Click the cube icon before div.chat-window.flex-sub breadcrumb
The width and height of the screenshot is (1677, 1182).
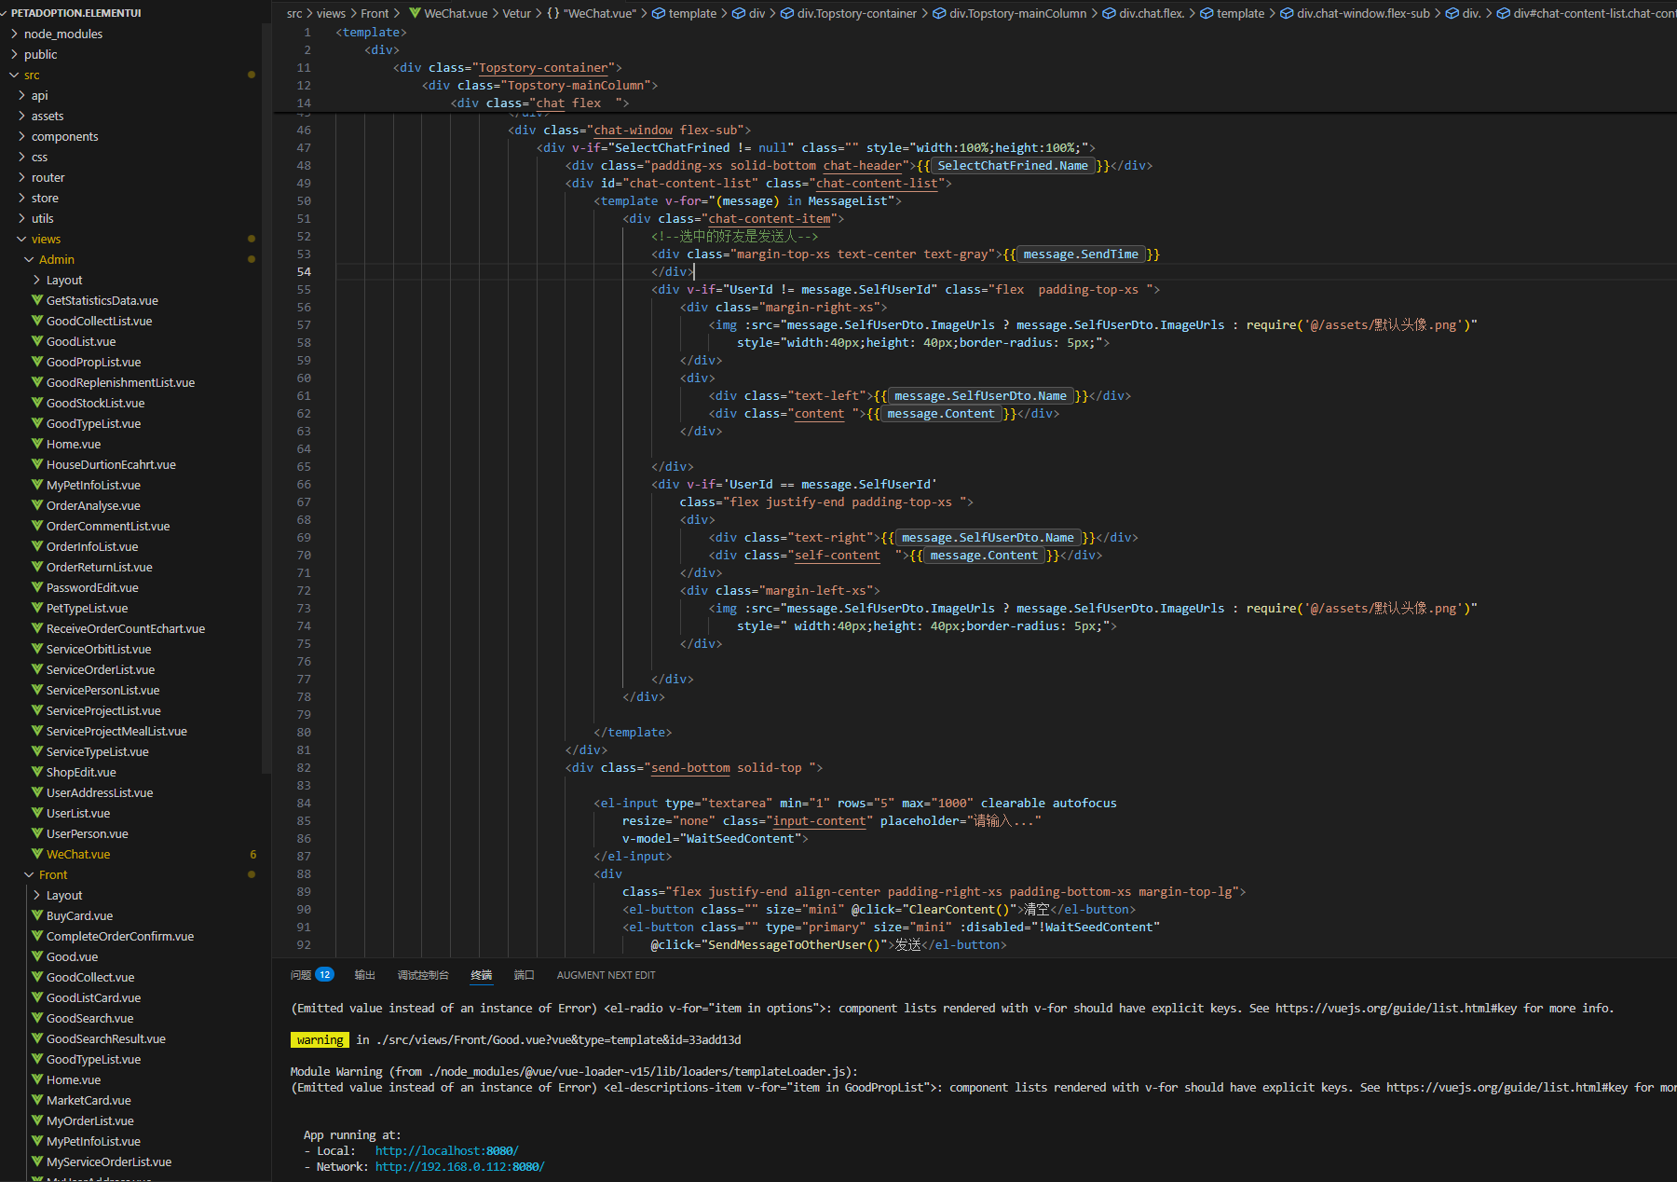[x=1287, y=13]
